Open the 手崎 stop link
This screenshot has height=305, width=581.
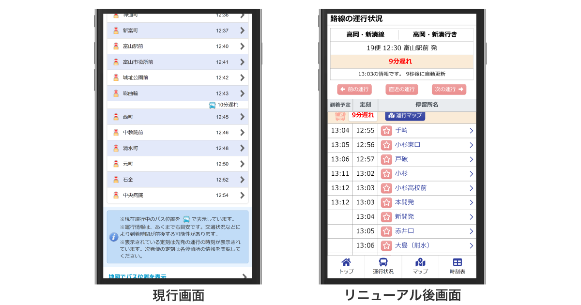pyautogui.click(x=401, y=130)
